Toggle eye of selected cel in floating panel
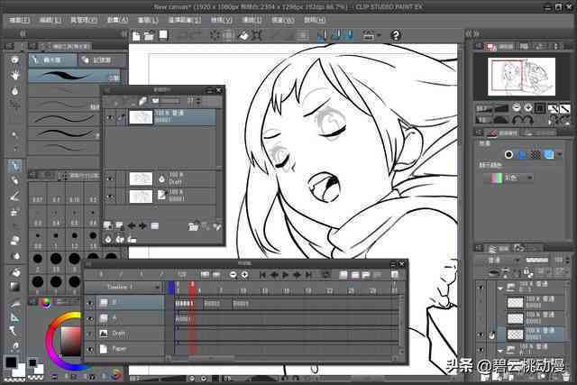Screen dimensions: 577x385 click(x=110, y=118)
